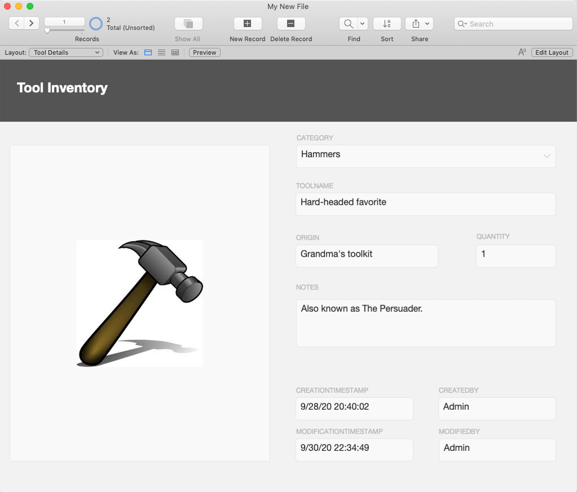Click the ModifiedBy field Admin
This screenshot has width=577, height=492.
tap(497, 450)
